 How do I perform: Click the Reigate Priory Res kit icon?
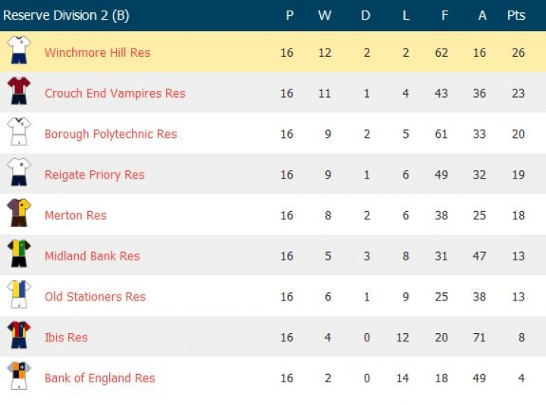click(18, 173)
